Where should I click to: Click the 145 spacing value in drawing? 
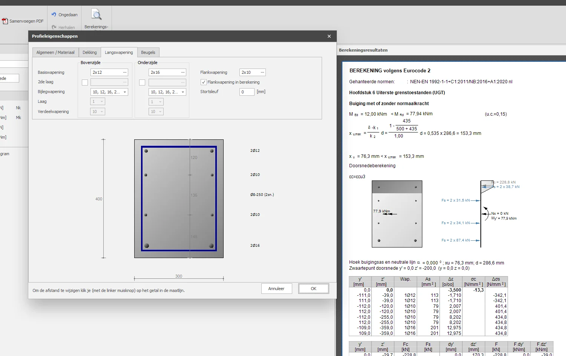(x=194, y=237)
